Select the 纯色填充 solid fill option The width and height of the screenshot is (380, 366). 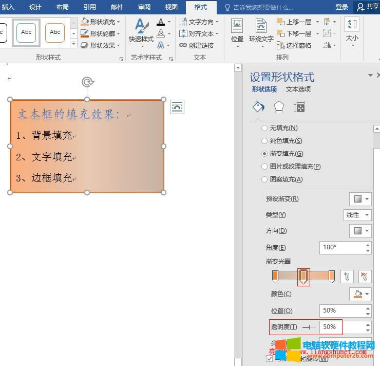pyautogui.click(x=264, y=141)
